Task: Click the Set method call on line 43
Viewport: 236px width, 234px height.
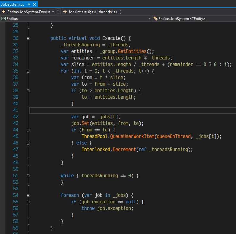Action: tap(86, 123)
